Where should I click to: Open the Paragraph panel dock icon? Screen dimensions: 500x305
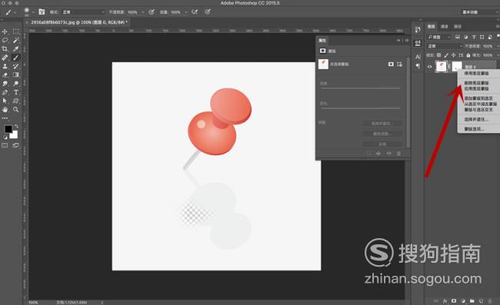[418, 66]
